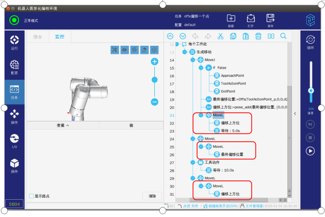The width and height of the screenshot is (325, 217).
Task: Click the scissors cut icon in toolbar
Action: 221,36
